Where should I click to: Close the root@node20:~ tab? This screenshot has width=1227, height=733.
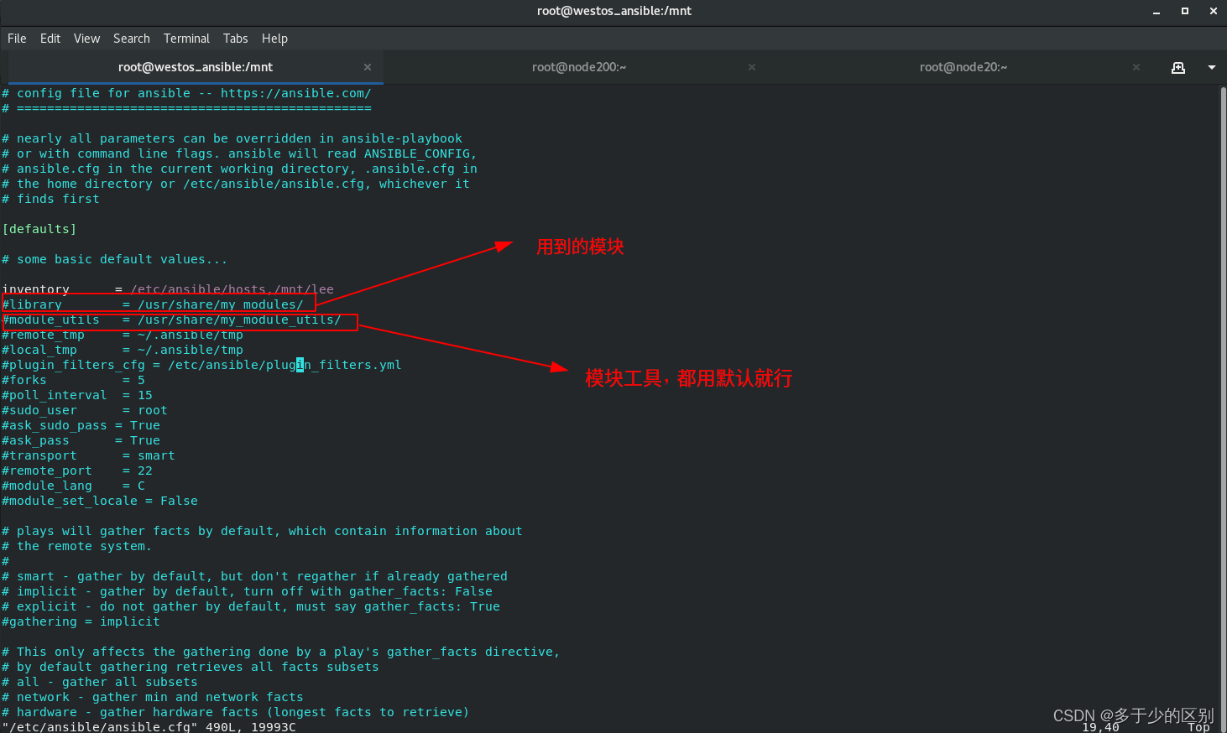1136,67
